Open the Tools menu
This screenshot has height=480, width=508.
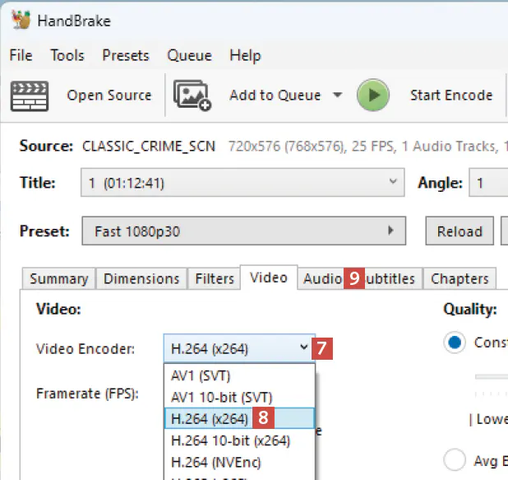[67, 55]
